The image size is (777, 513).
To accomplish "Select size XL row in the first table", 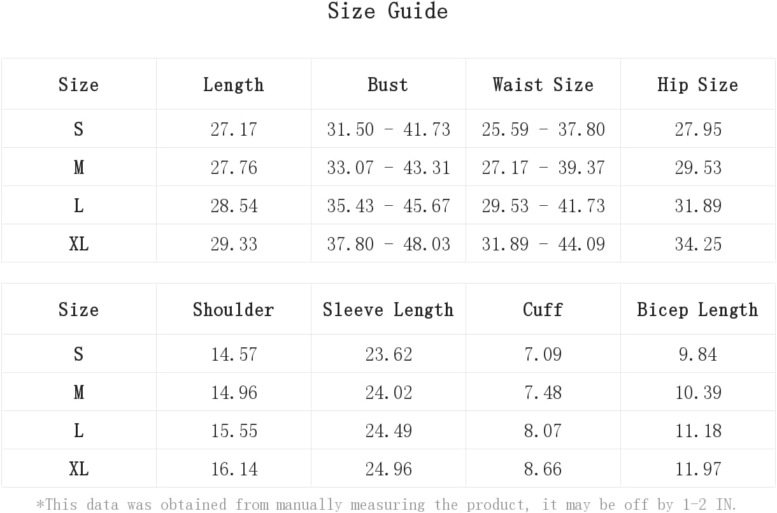I will click(388, 243).
